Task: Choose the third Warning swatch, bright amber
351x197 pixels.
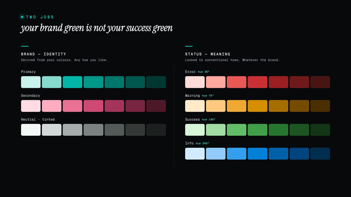Action: pyautogui.click(x=236, y=106)
